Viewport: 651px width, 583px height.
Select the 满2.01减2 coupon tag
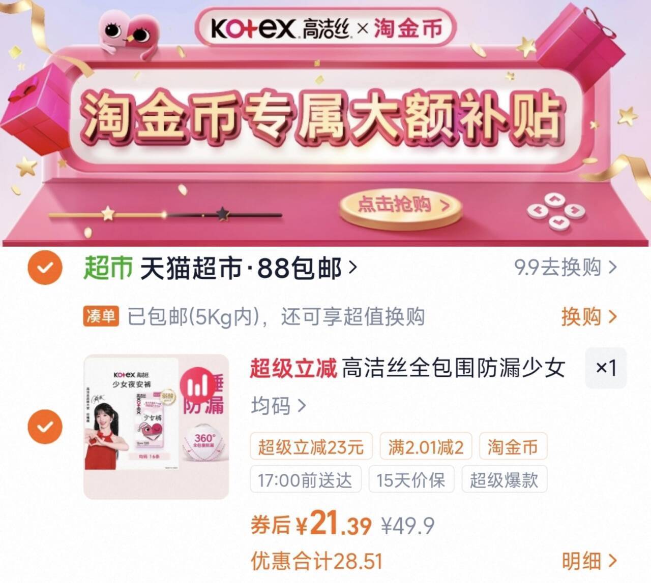(426, 446)
